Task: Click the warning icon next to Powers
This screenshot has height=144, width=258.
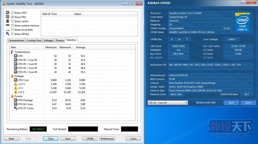Action: [x=12, y=96]
